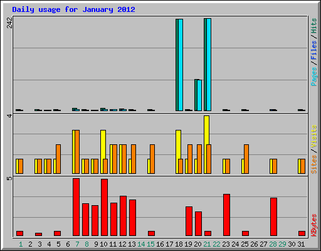
Task: Select green day 28 label on x-axis
Action: click(273, 244)
